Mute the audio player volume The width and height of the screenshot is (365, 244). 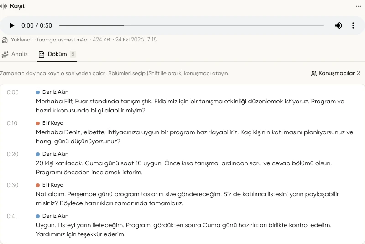point(338,25)
